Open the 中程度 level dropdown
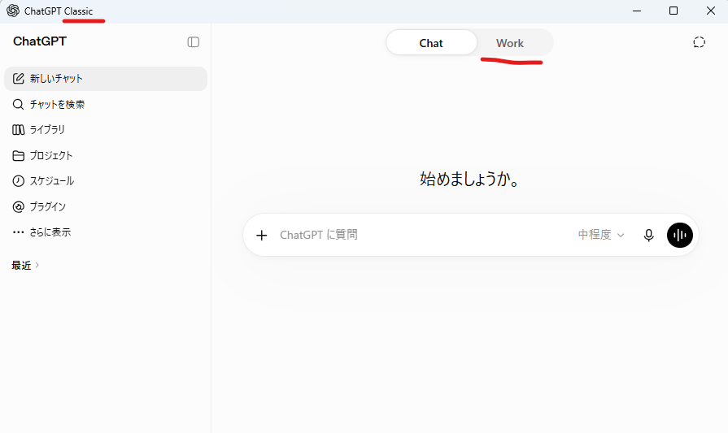The width and height of the screenshot is (728, 433). (x=601, y=235)
